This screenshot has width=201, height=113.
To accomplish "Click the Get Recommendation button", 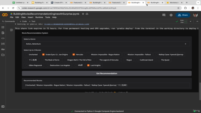I will [x=107, y=73].
